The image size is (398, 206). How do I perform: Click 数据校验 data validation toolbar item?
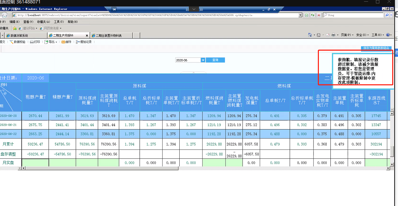coord(18,42)
